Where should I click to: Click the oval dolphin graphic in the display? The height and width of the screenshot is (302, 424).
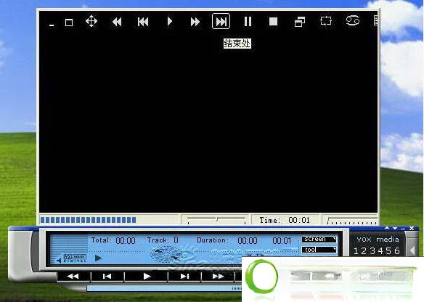tap(166, 254)
